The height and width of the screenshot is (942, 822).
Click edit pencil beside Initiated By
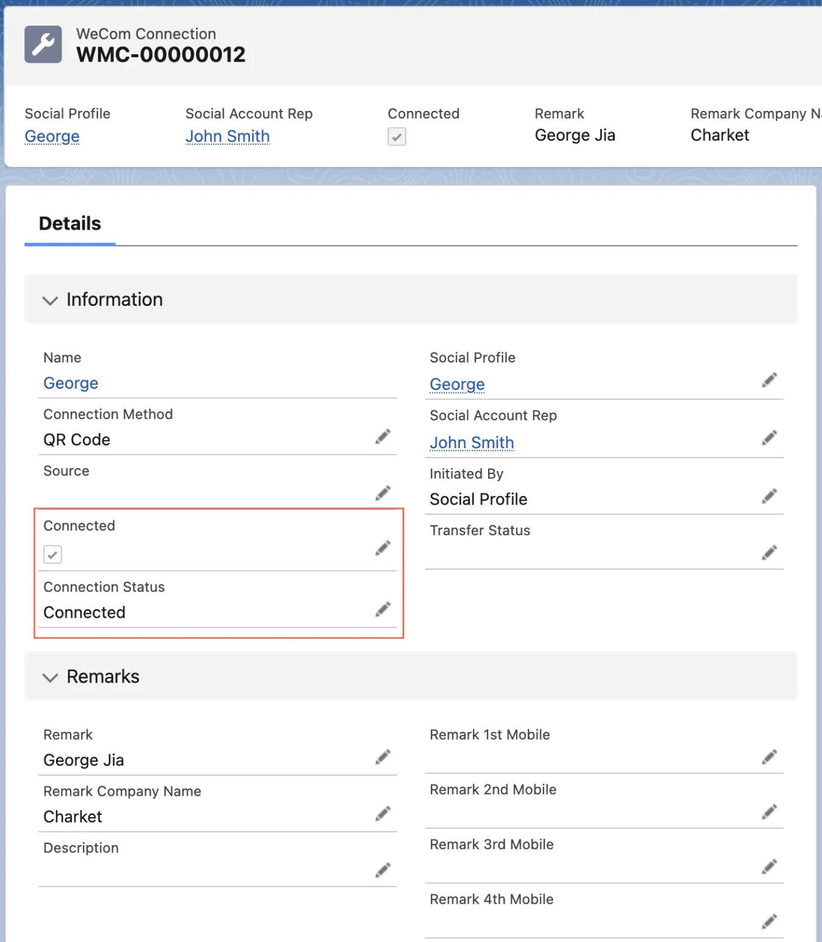pos(769,496)
